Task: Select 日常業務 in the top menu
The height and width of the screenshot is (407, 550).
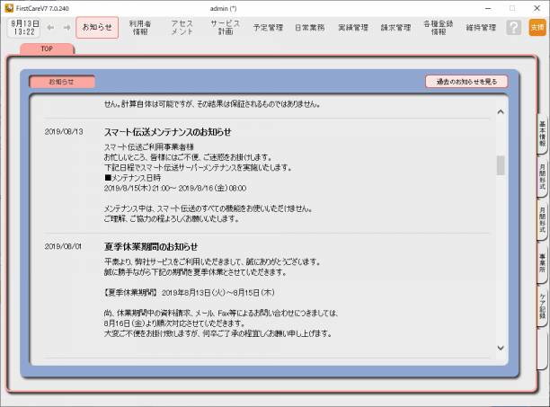Action: 310,28
